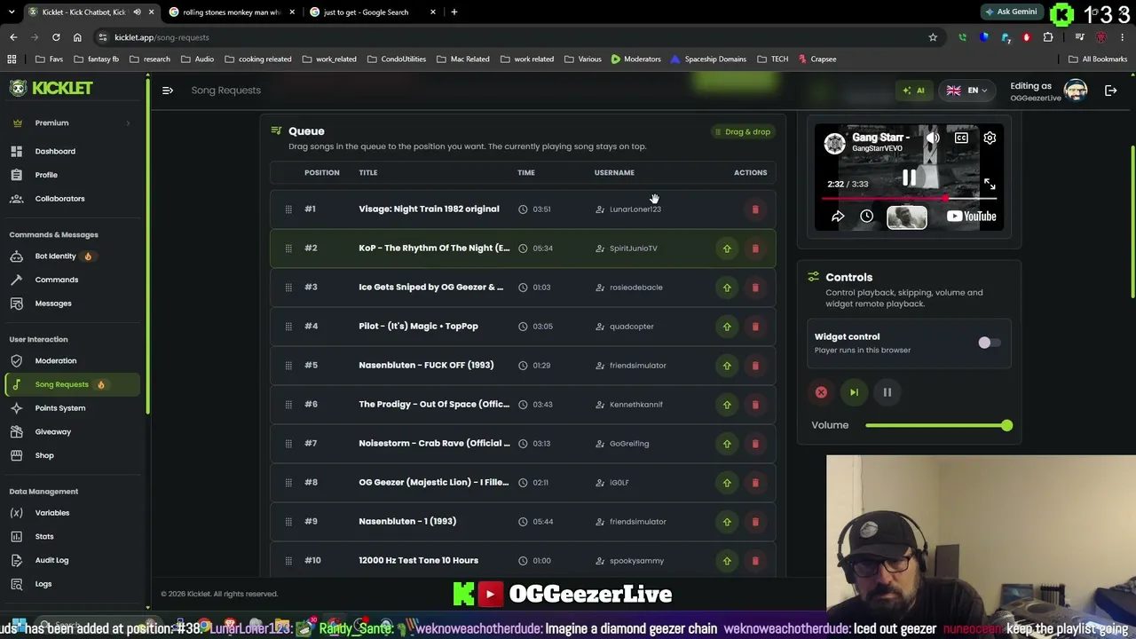Move The Prodigy - Out Of Space up
The width and height of the screenshot is (1136, 639).
727,405
